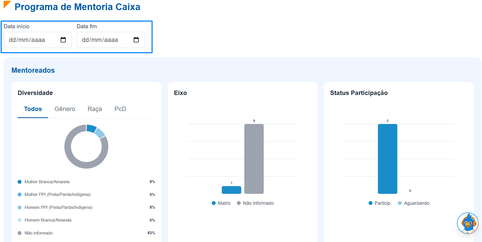Click the Eixo card title
The height and width of the screenshot is (242, 482).
tap(180, 93)
